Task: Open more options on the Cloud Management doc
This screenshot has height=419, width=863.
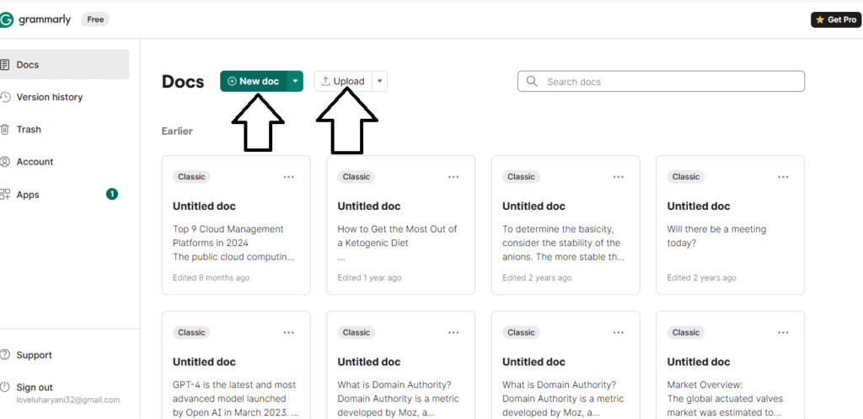Action: tap(289, 177)
